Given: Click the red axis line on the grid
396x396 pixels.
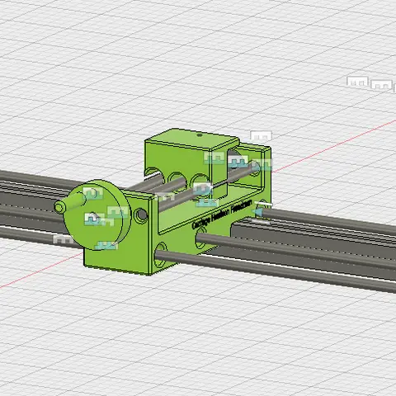Looking at the screenshot, I should (334, 145).
